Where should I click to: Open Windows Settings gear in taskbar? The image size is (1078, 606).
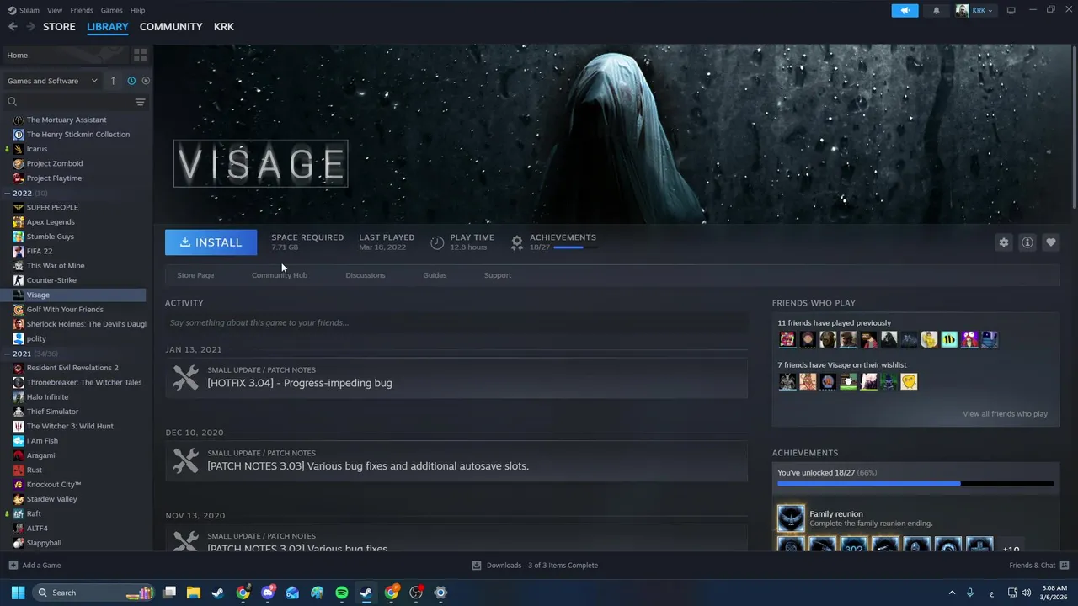coord(440,593)
